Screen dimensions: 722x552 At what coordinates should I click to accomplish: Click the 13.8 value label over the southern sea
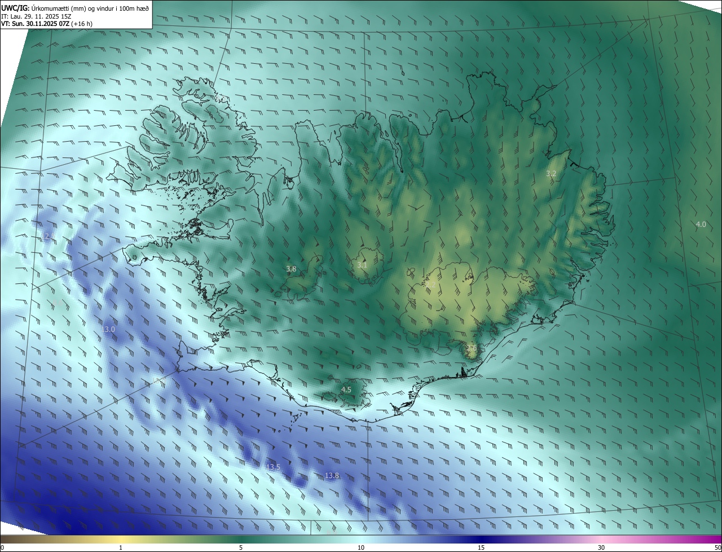(x=332, y=476)
